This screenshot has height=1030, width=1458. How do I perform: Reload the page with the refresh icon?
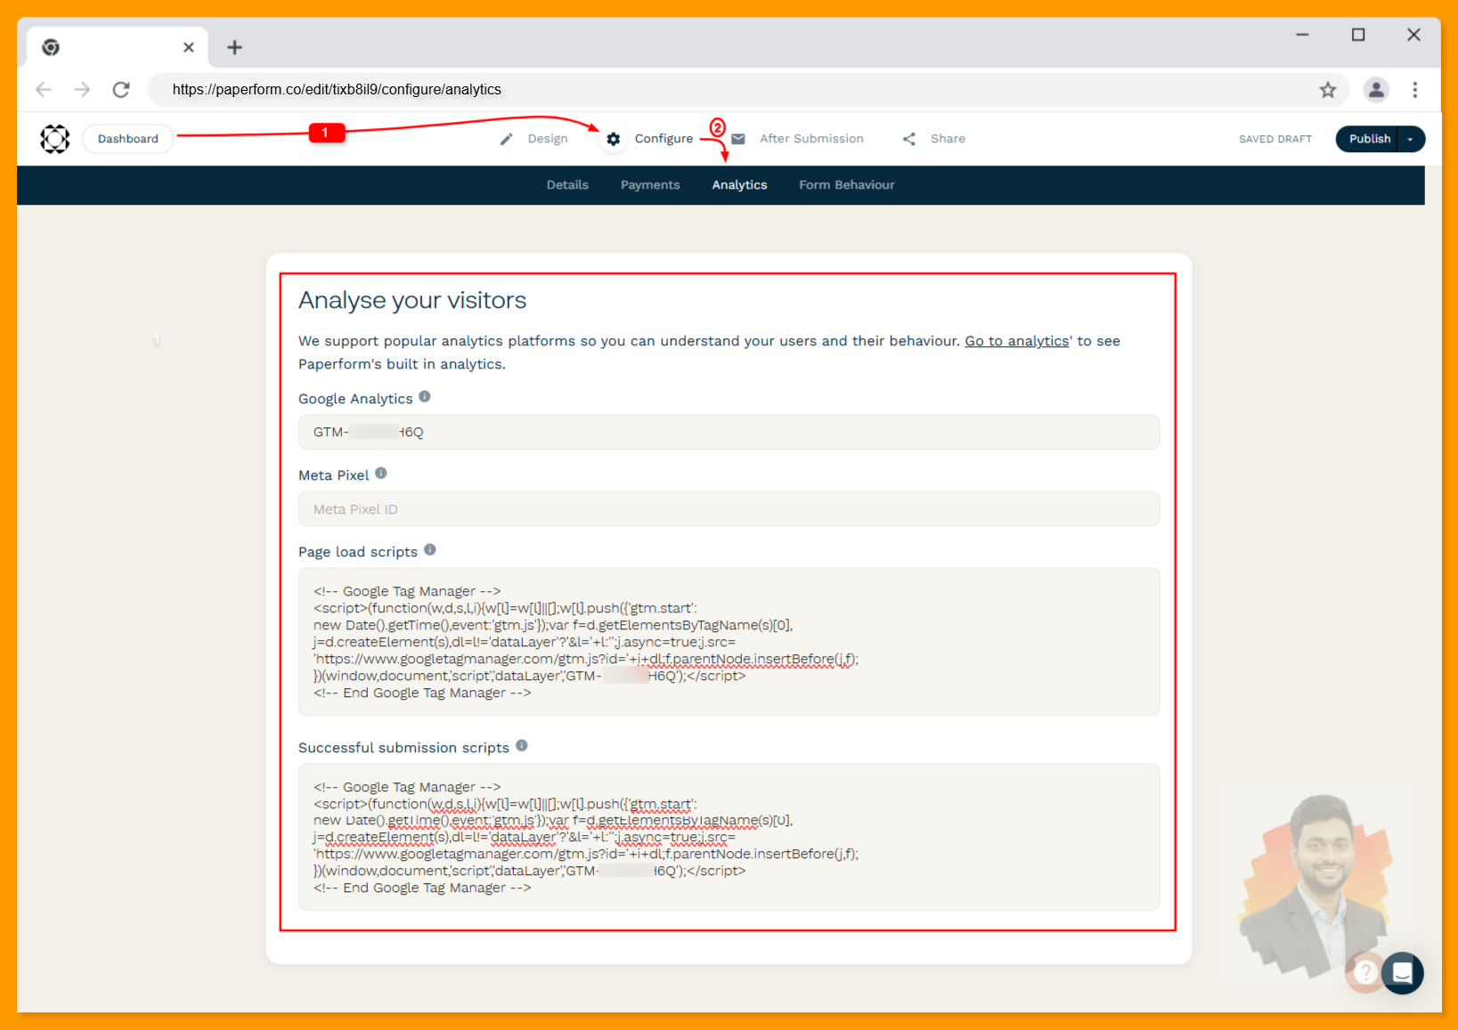pos(121,89)
